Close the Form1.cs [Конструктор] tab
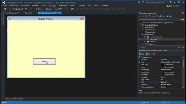The width and height of the screenshot is (186, 104). 60,13
